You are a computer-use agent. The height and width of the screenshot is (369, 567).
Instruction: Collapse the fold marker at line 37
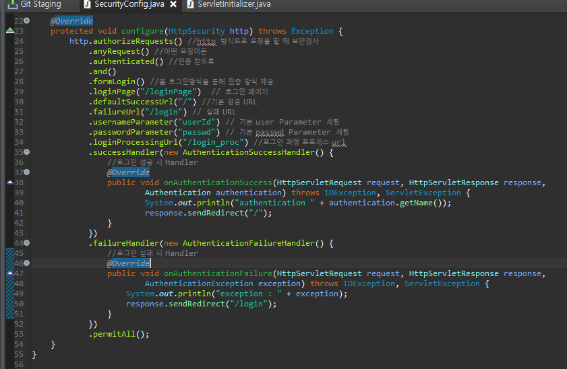[x=27, y=172]
